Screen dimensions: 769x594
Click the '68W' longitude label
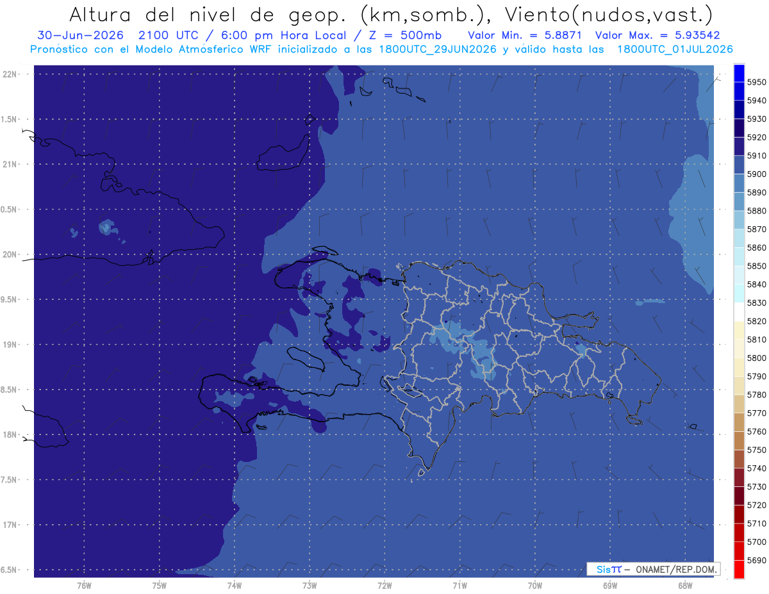tap(684, 586)
